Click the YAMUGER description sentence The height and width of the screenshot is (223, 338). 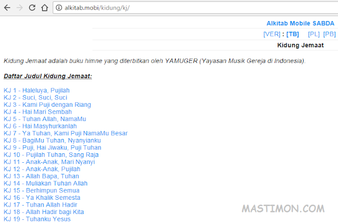(x=155, y=61)
